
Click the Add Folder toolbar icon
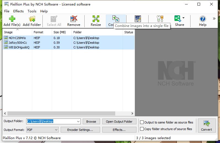[x=32, y=19]
